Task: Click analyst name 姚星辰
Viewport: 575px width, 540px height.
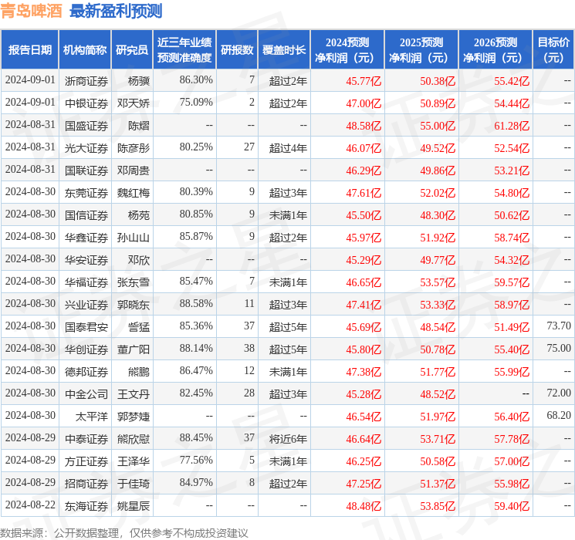Action: [x=133, y=506]
